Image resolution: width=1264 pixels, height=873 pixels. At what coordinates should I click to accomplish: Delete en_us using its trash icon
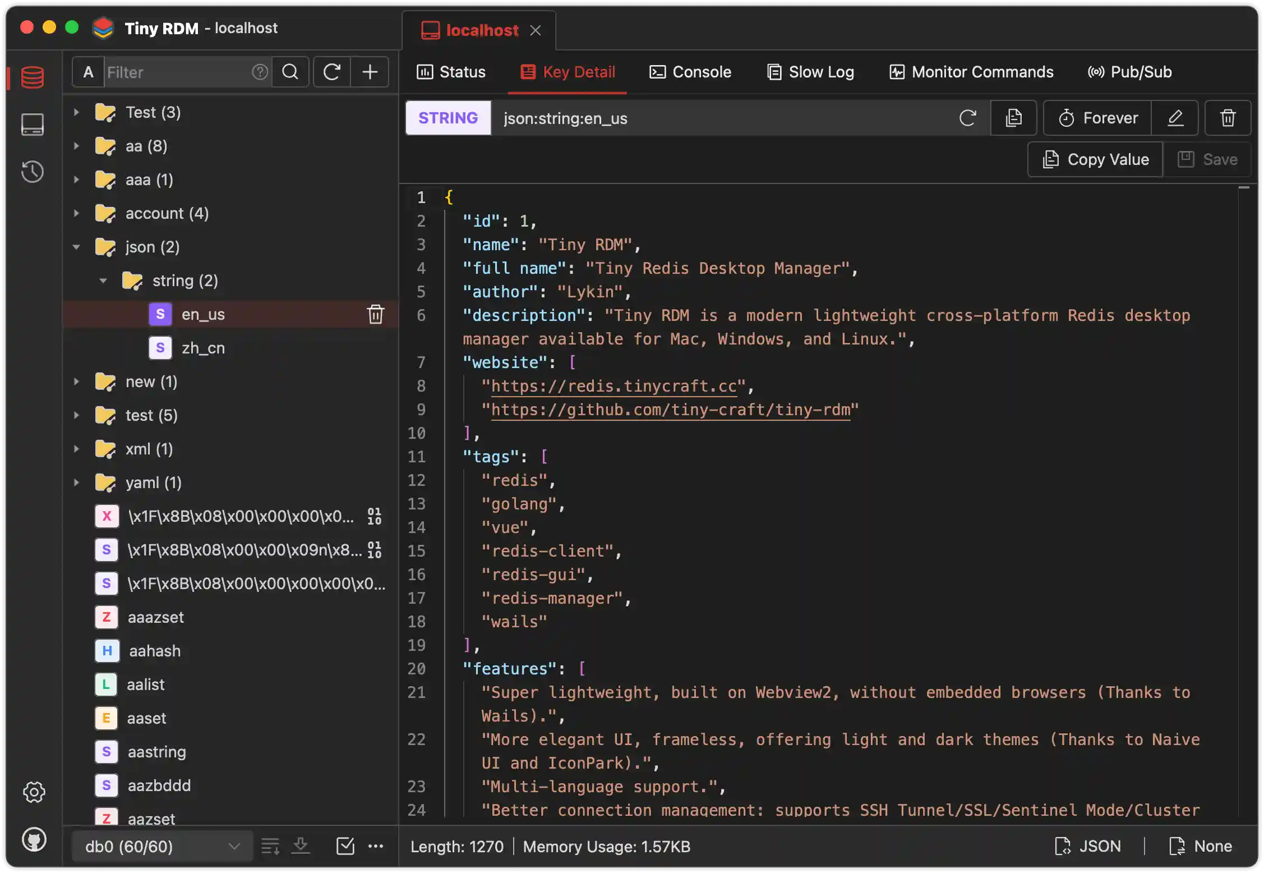tap(375, 314)
